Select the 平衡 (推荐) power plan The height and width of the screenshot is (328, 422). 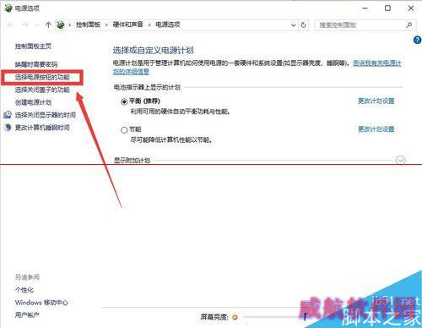tap(124, 101)
